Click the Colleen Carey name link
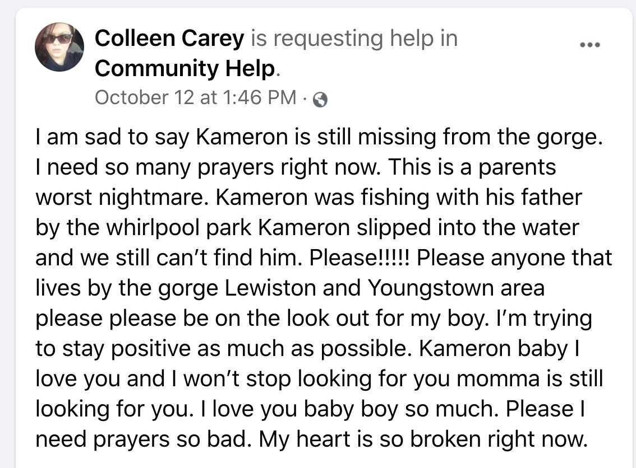 pyautogui.click(x=169, y=38)
